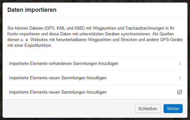Click the chevron arrow on the neuen Sammlungen row
Viewport: 190px width, 120px height.
pos(180,78)
